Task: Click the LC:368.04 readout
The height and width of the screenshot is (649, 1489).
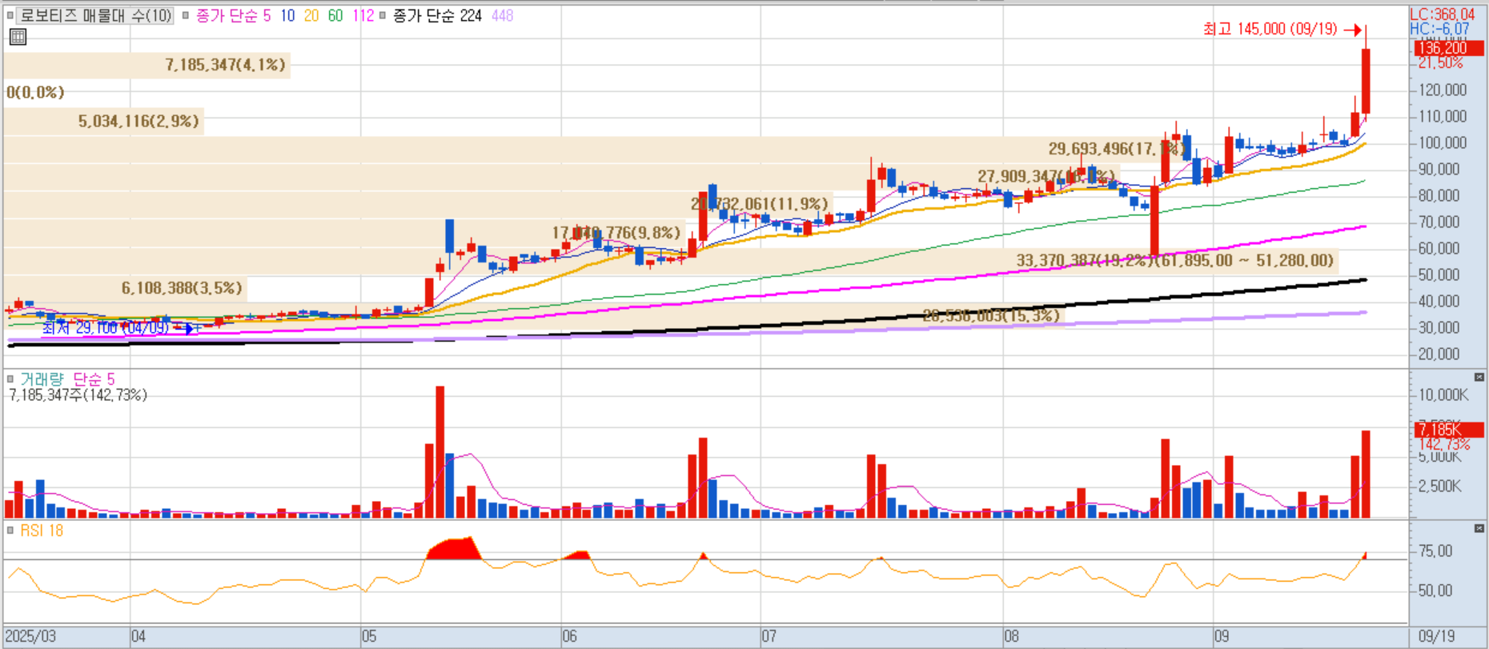Action: tap(1443, 14)
